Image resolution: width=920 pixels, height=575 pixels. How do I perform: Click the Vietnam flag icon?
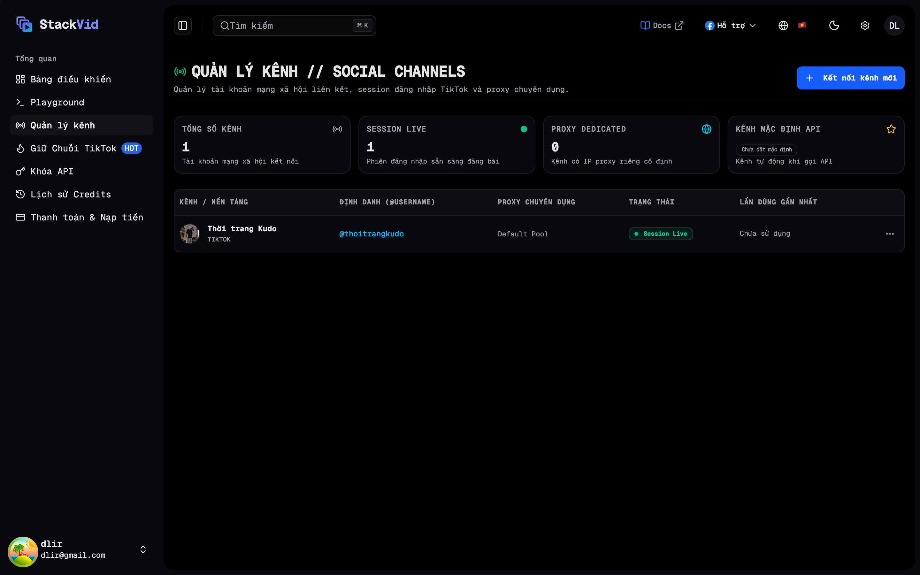802,25
